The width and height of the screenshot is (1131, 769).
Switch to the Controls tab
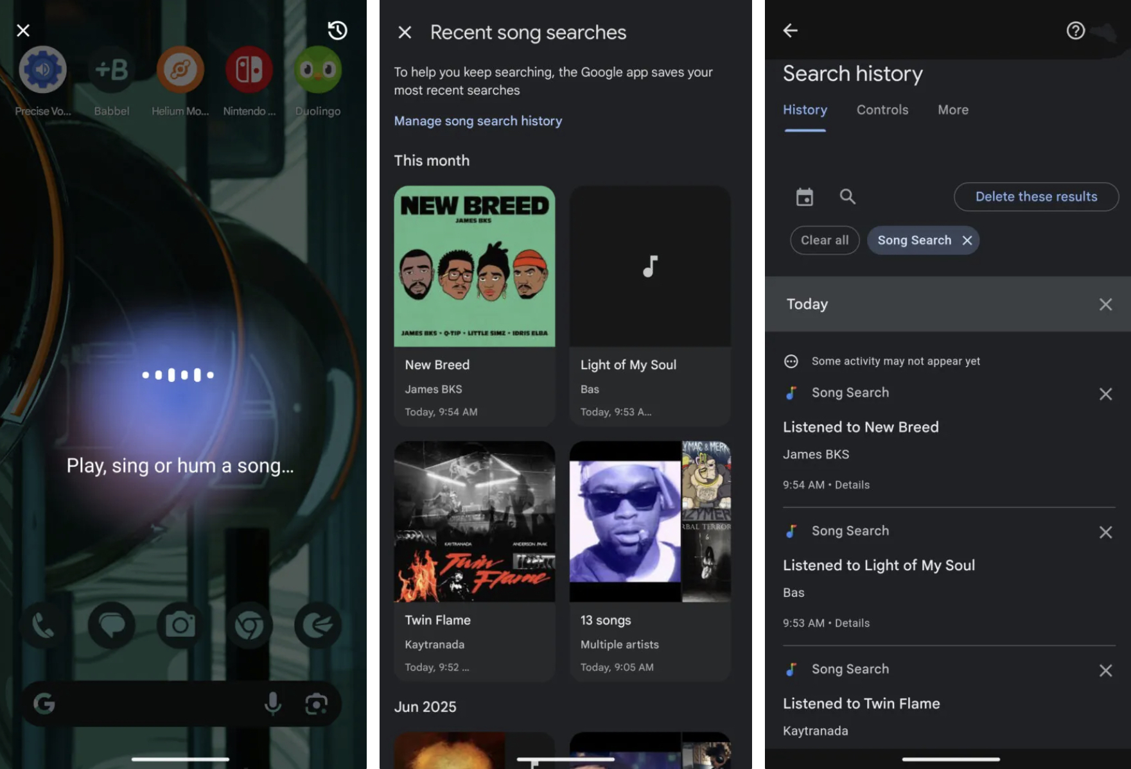882,110
